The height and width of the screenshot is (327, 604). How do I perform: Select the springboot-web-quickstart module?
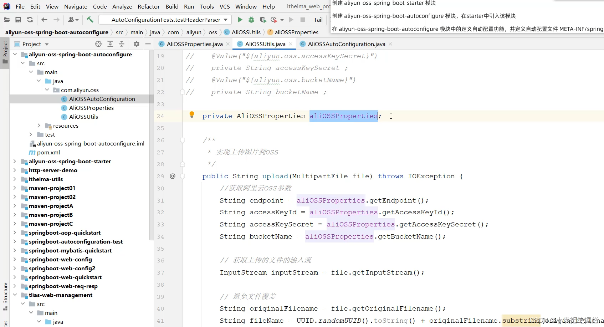(65, 277)
